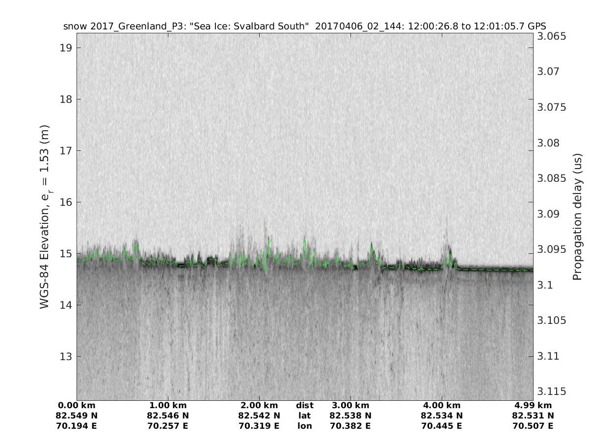Select the 3.115 propagation delay tick
This screenshot has width=589, height=441.
coord(550,392)
